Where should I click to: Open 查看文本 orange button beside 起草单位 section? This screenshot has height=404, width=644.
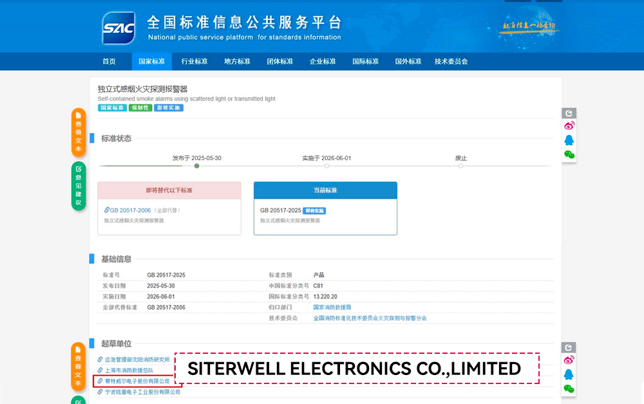(x=78, y=367)
